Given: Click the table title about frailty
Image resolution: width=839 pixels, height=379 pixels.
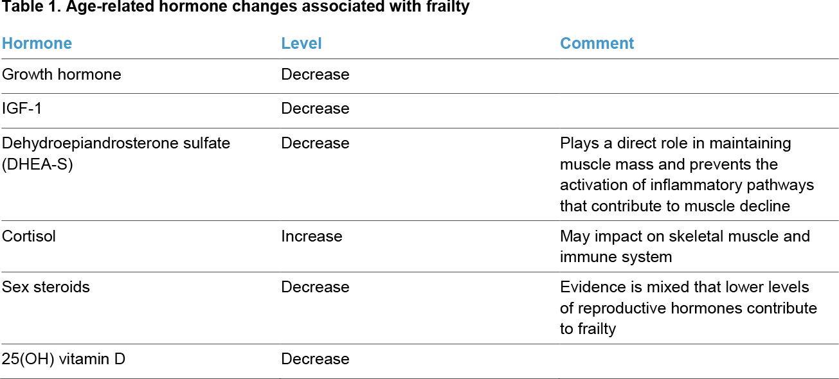Looking at the screenshot, I should click(236, 8).
